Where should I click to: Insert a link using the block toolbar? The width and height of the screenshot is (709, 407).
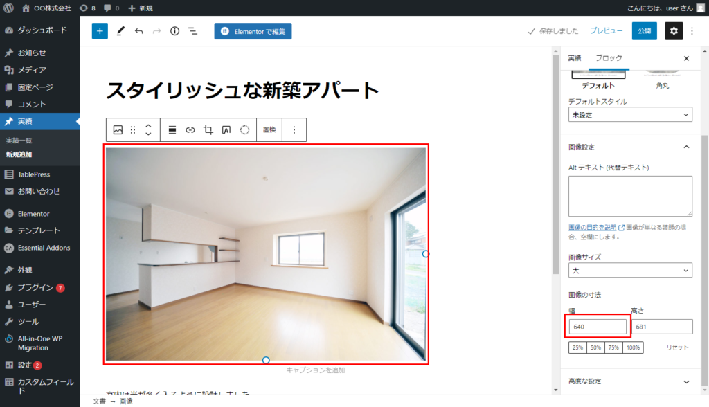point(190,130)
